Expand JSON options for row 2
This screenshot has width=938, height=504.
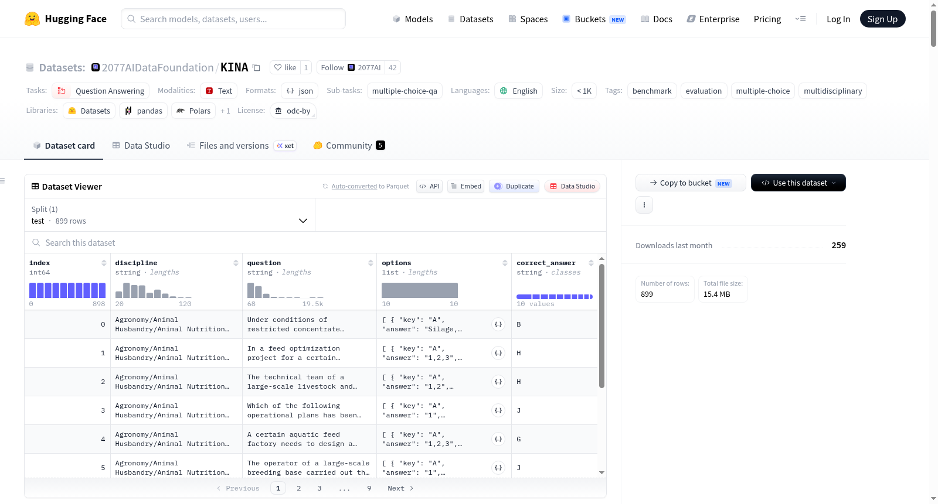pyautogui.click(x=498, y=382)
